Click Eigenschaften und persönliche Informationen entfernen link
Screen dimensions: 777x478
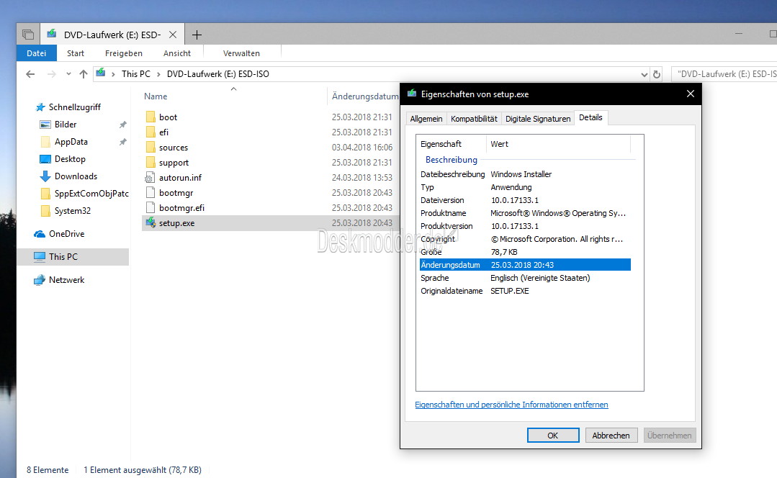511,405
